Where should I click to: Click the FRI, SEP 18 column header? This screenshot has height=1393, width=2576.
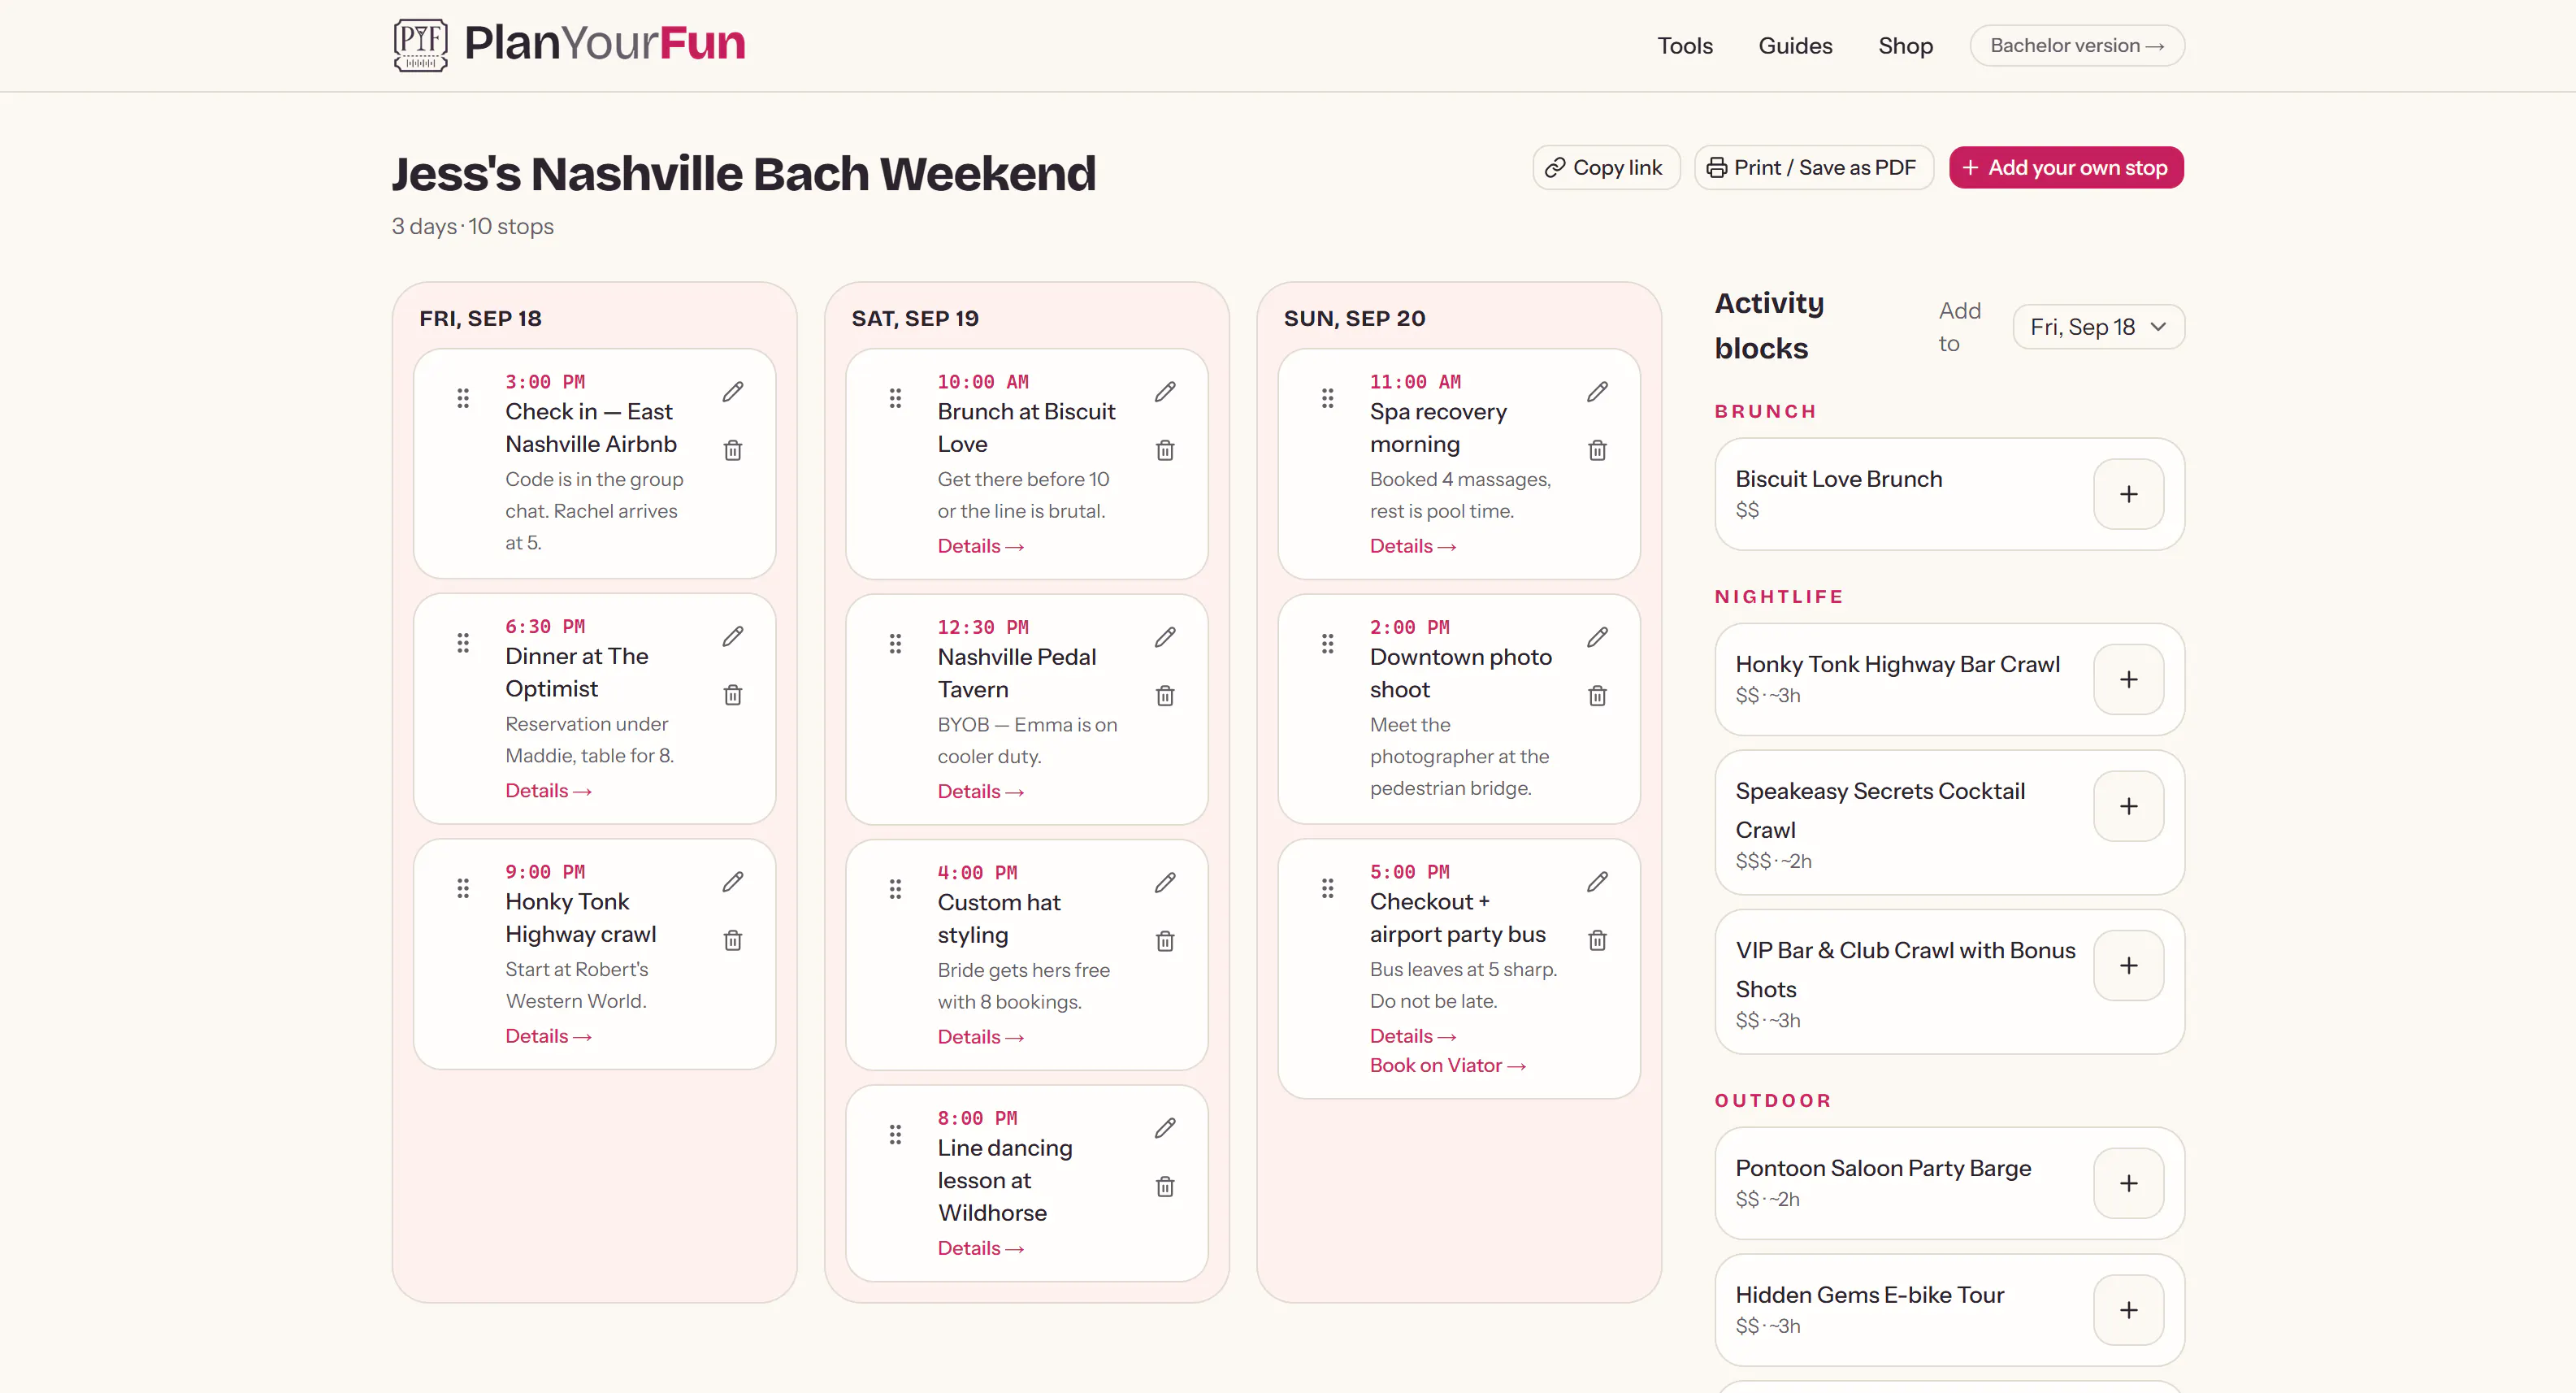(480, 318)
